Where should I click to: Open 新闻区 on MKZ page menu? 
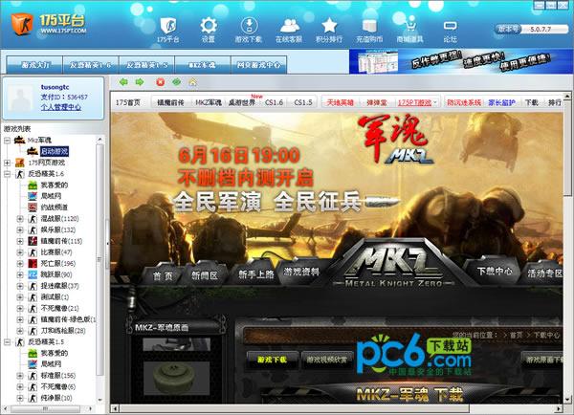(205, 275)
